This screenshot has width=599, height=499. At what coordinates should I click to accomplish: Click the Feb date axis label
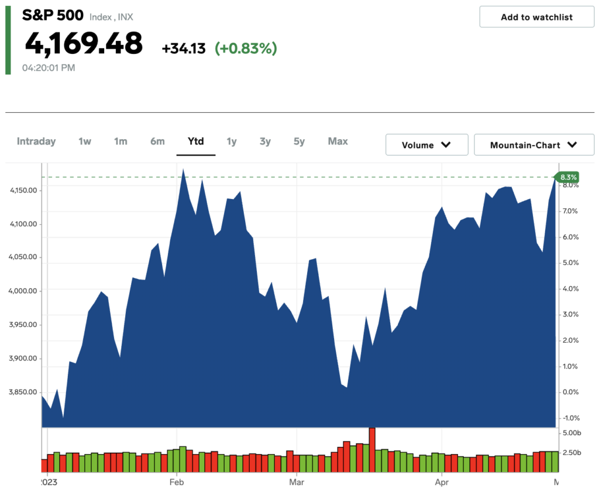tap(177, 482)
